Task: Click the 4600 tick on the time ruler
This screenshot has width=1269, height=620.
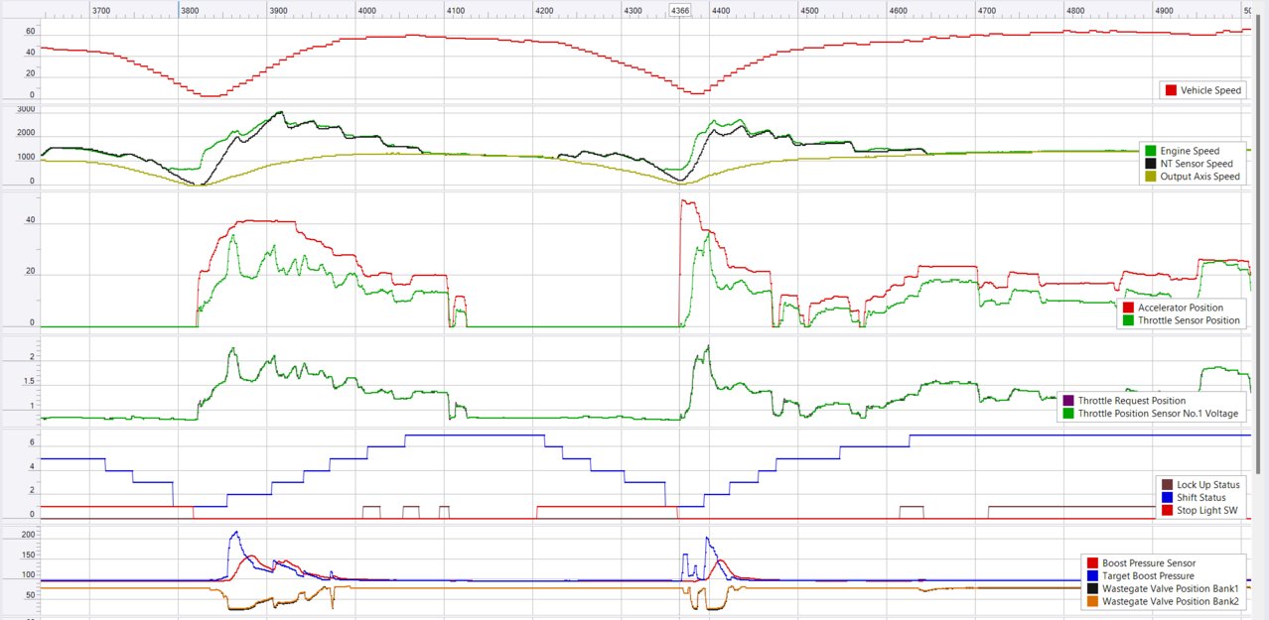Action: (899, 10)
